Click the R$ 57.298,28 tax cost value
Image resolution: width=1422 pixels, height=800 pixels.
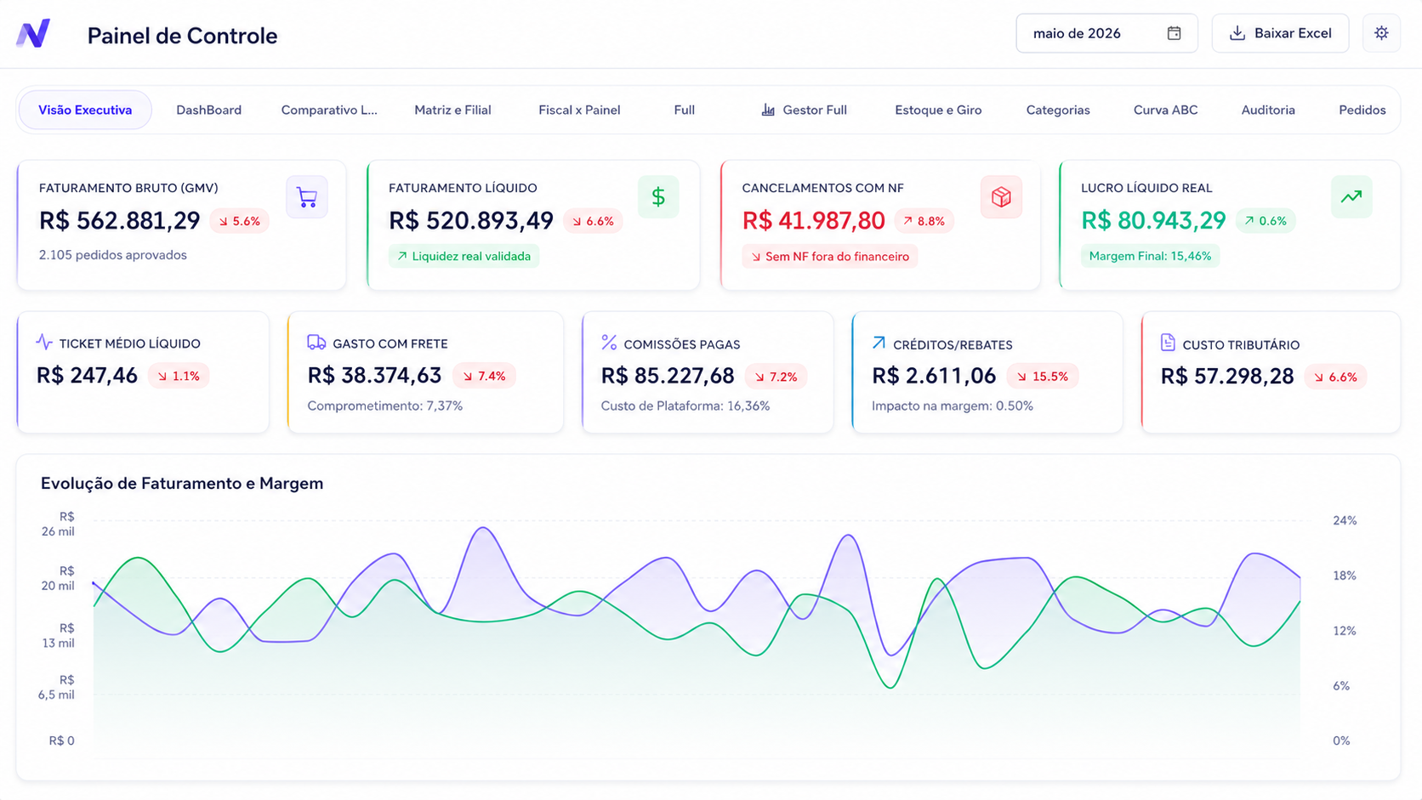[1227, 377]
